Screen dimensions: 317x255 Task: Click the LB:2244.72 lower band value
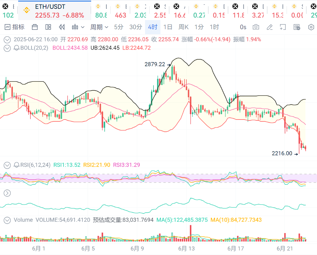click(x=137, y=48)
